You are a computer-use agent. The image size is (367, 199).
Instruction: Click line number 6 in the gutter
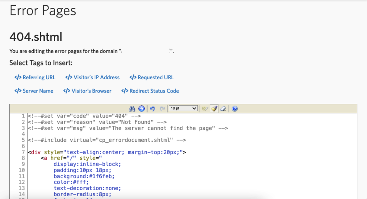pyautogui.click(x=23, y=146)
